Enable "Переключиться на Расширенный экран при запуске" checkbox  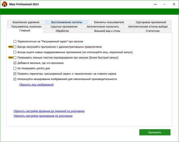(15, 41)
